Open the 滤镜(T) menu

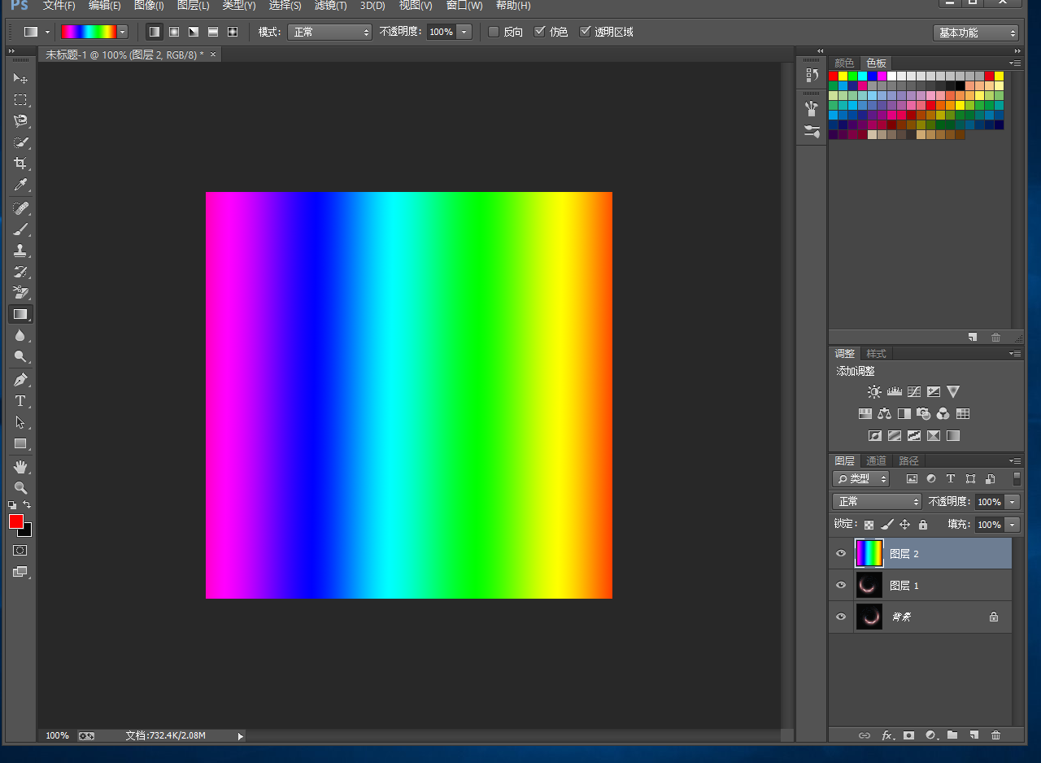[330, 6]
